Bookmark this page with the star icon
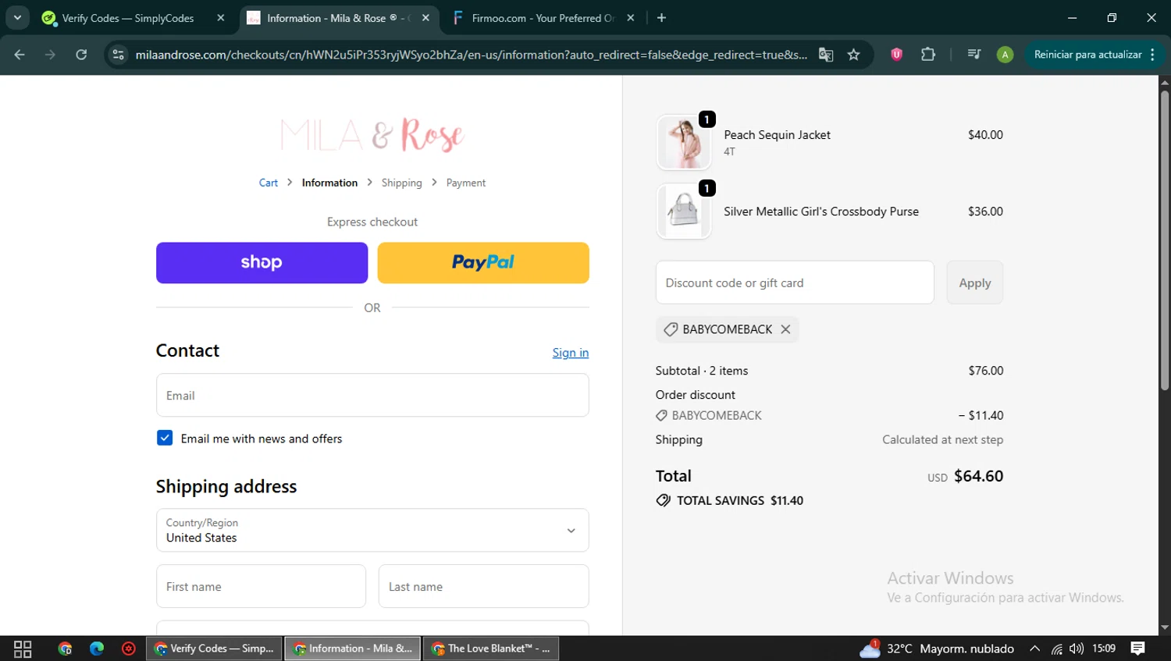The width and height of the screenshot is (1171, 661). 854,55
